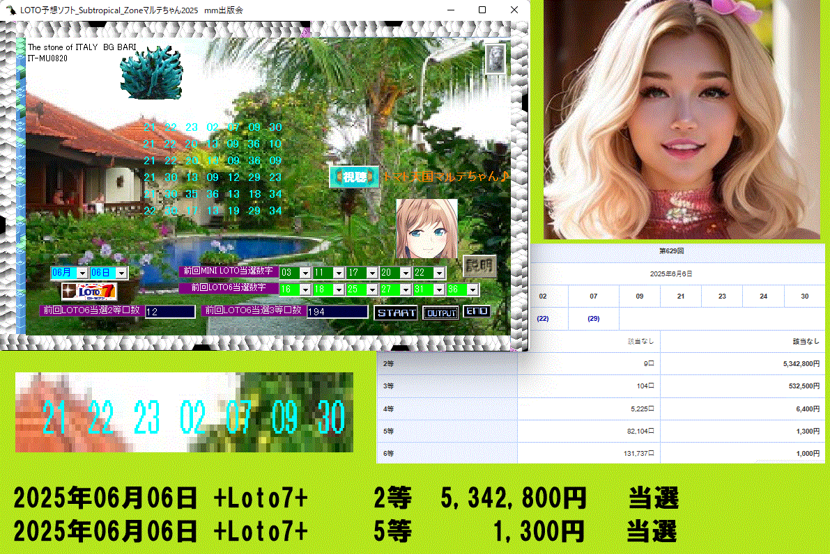
Task: Click the app icon in the title bar
Action: coord(10,10)
